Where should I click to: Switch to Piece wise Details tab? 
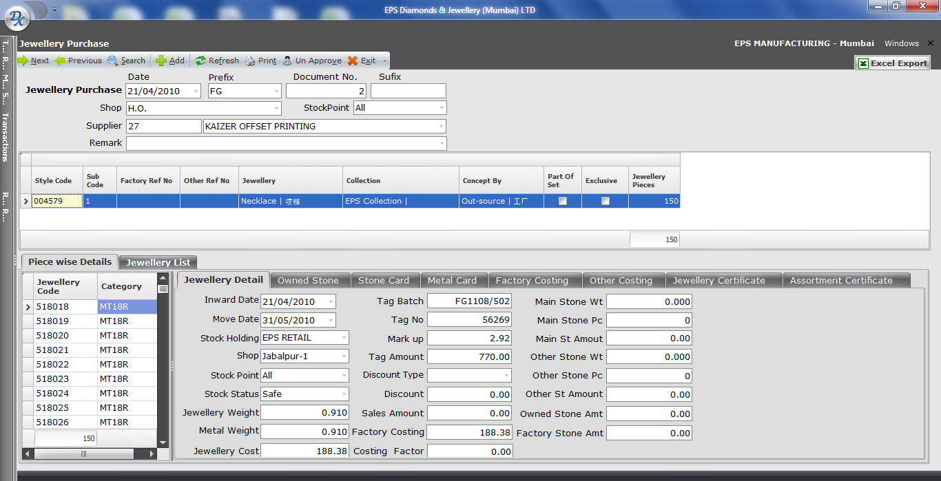coord(70,262)
